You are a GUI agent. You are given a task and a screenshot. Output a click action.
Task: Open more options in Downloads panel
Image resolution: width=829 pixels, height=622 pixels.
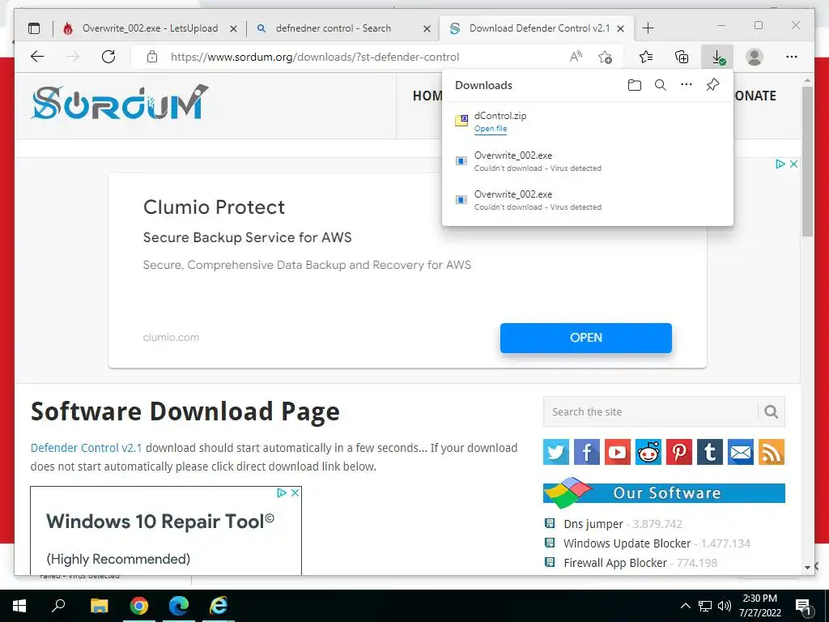click(x=687, y=84)
